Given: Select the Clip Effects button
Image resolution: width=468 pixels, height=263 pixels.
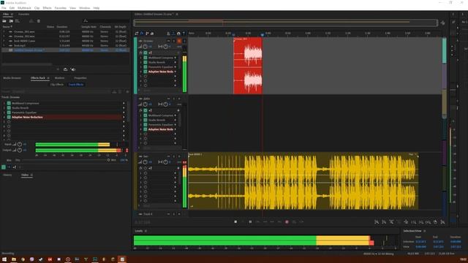Looking at the screenshot, I should [x=57, y=85].
